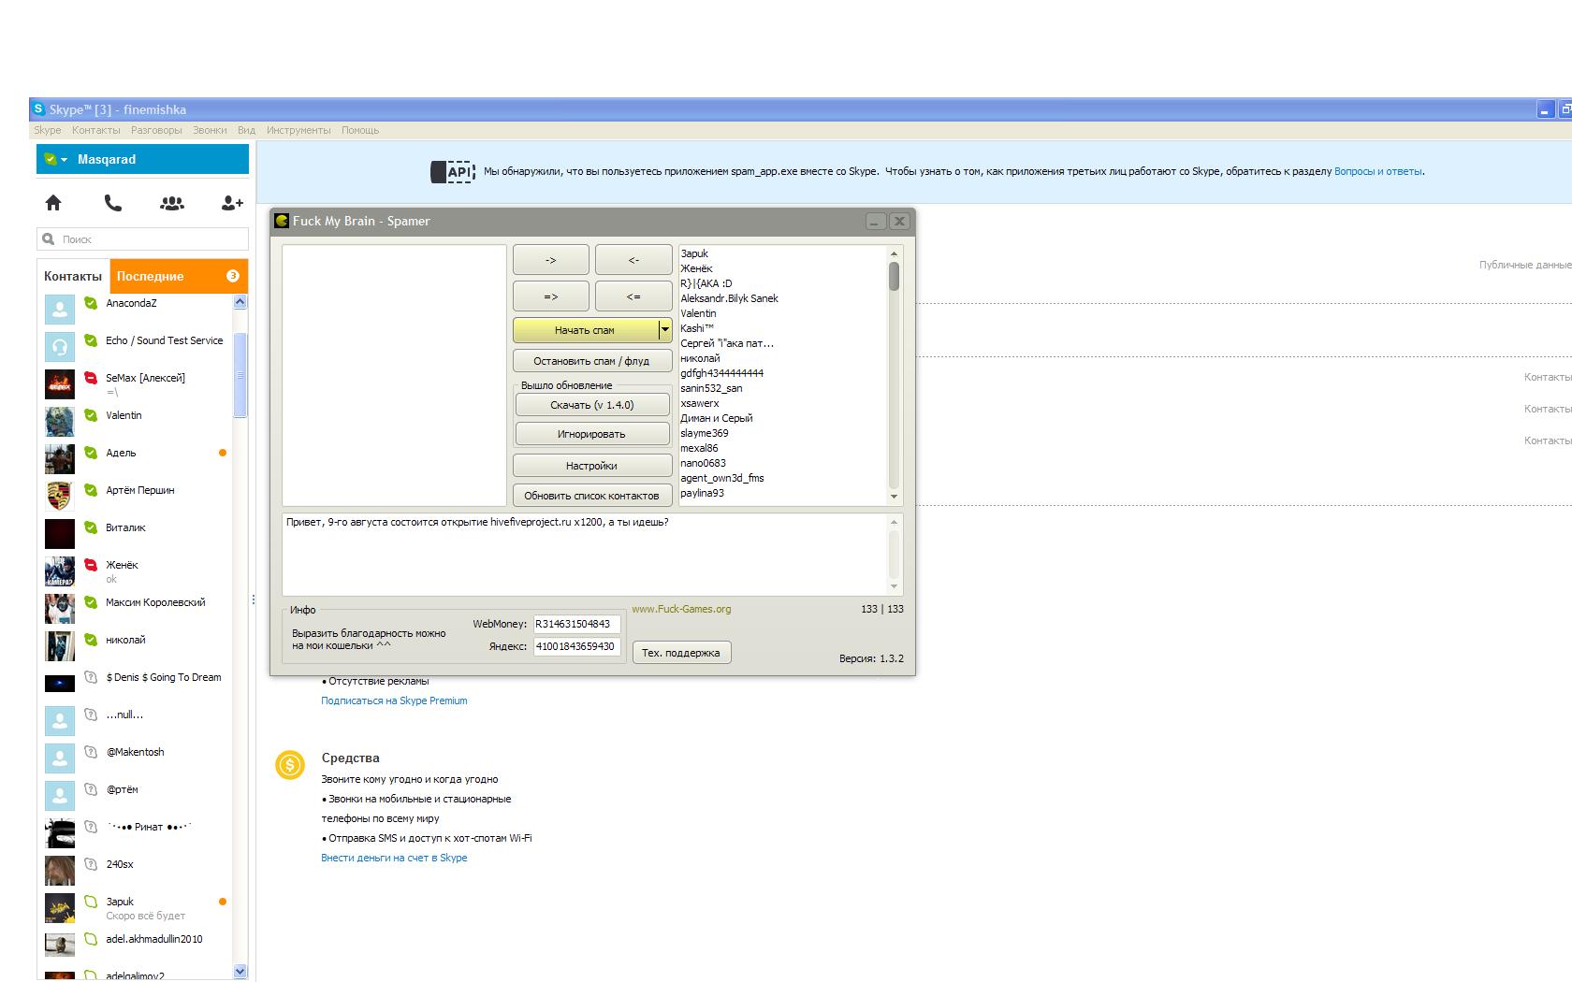Open the status dropdown next to Masqarad
Image resolution: width=1572 pixels, height=982 pixels.
click(x=64, y=160)
